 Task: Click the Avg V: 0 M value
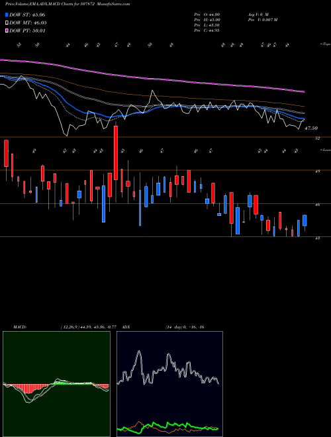(x=258, y=15)
